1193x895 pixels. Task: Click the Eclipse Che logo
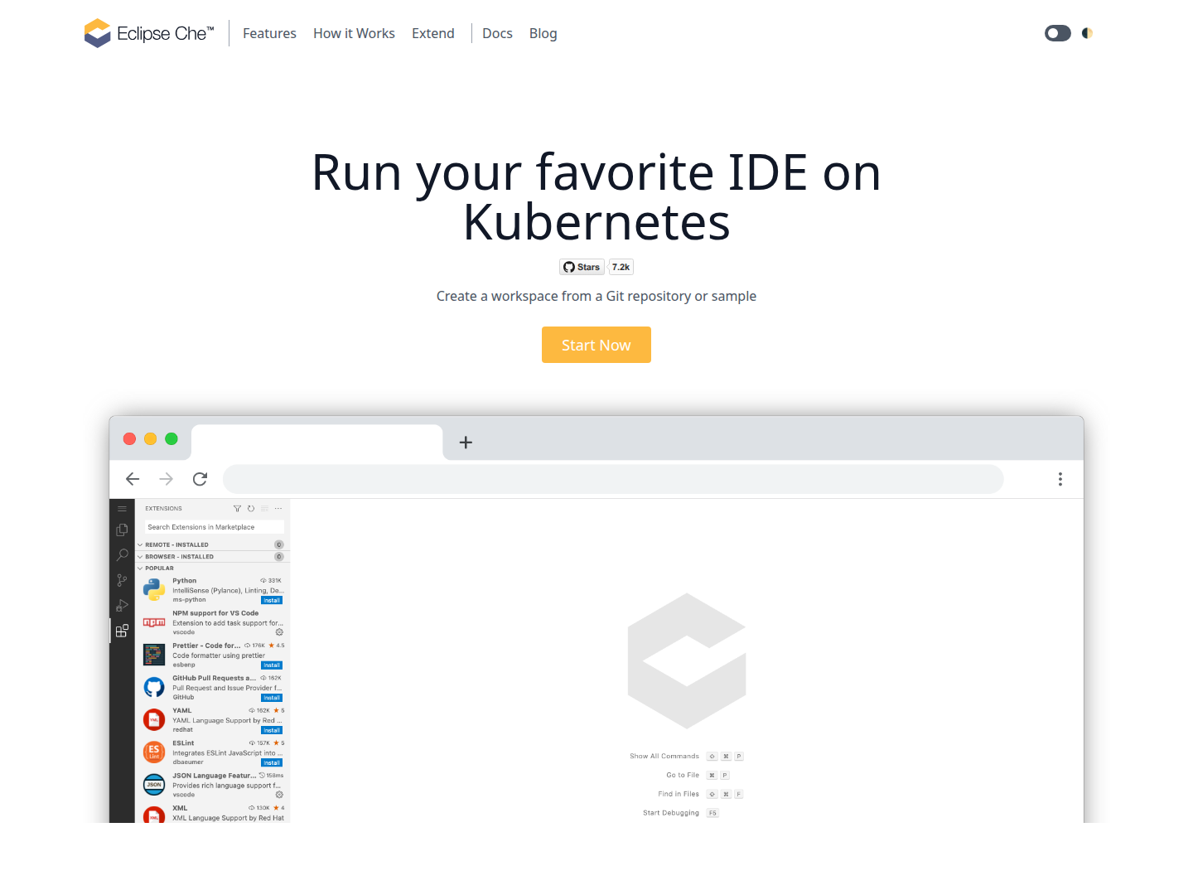pyautogui.click(x=149, y=33)
